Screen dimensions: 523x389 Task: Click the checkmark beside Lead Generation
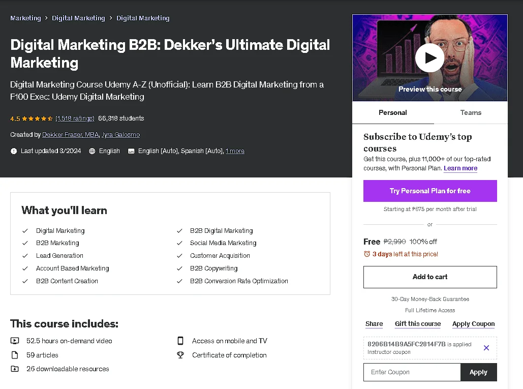pyautogui.click(x=25, y=256)
